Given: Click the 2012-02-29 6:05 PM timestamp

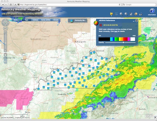Looking at the screenshot, I should (x=110, y=25).
